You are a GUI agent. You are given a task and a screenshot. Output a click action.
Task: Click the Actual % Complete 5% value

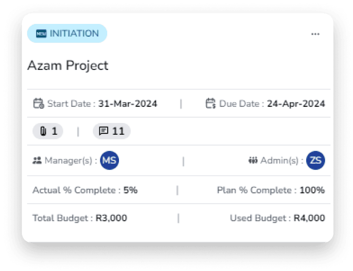(130, 190)
